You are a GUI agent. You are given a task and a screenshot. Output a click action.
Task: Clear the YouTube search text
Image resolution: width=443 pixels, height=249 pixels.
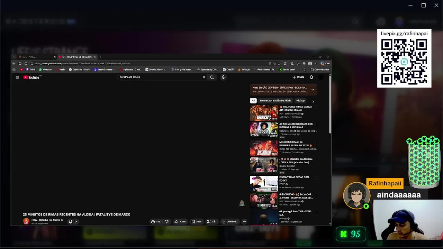point(204,77)
